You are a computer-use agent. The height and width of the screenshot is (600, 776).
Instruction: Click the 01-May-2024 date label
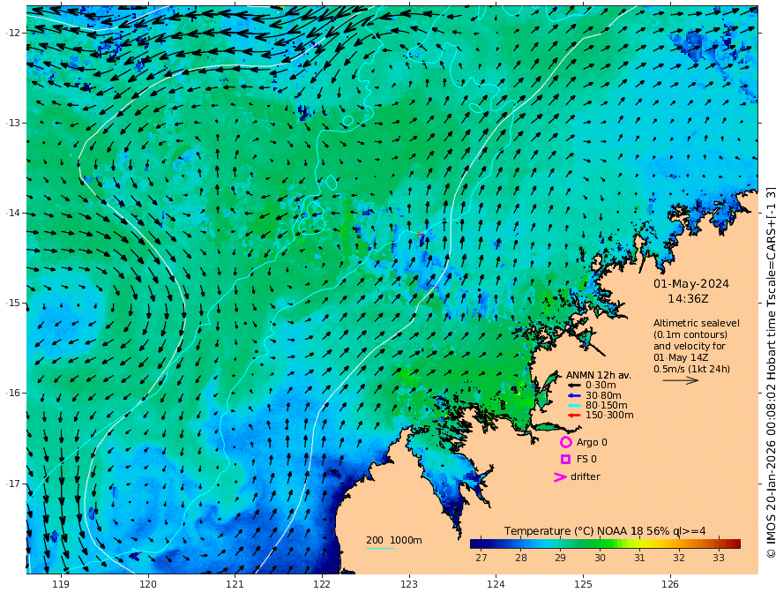click(690, 283)
